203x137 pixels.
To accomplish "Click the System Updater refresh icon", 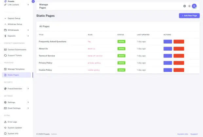I will pyautogui.click(x=5, y=128).
